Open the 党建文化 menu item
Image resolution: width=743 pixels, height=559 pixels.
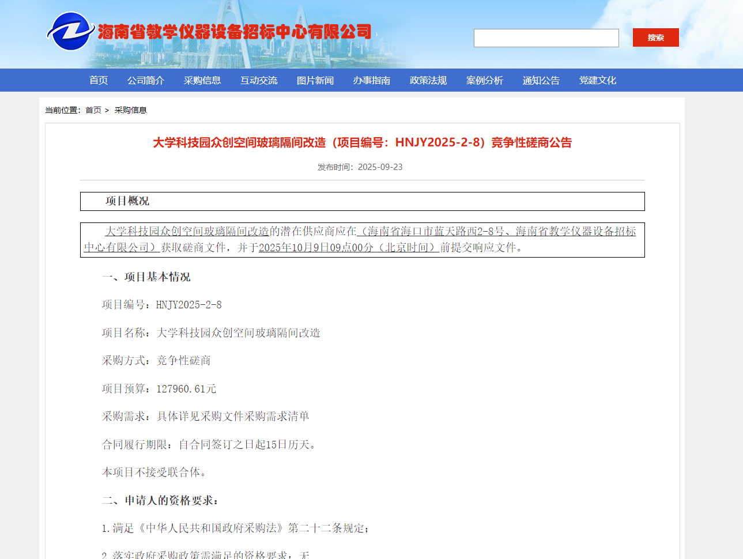click(598, 80)
